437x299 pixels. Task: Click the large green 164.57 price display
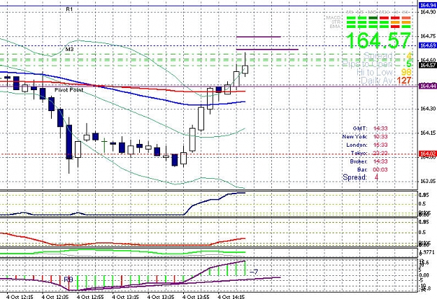coord(378,41)
